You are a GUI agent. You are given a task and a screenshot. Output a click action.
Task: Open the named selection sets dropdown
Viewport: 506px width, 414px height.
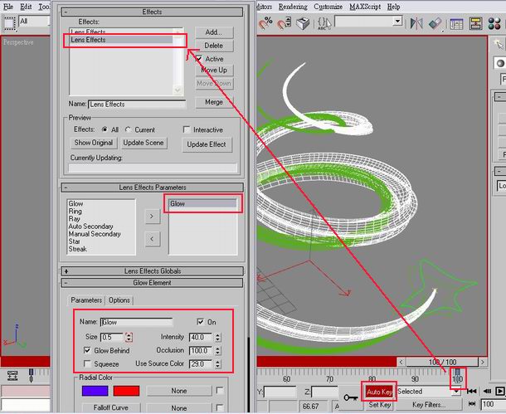tap(397, 22)
